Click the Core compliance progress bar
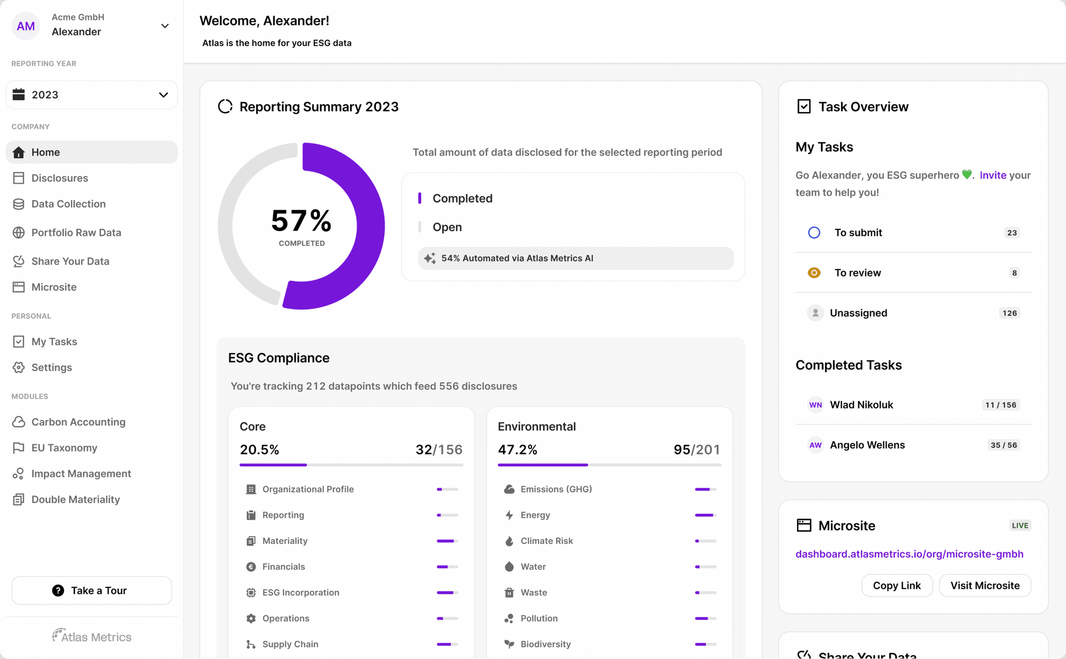Image resolution: width=1066 pixels, height=659 pixels. tap(351, 464)
